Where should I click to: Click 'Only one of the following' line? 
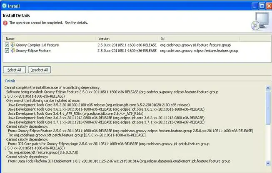click(43, 101)
